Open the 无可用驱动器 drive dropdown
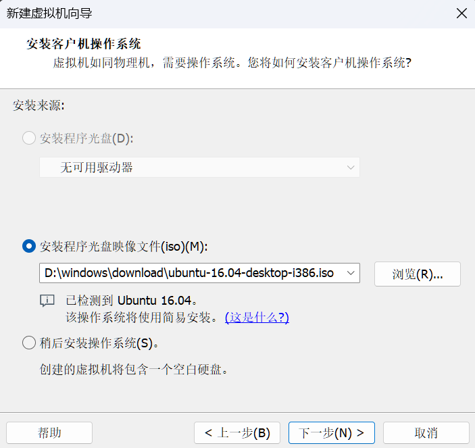This screenshot has height=448, width=475. click(199, 167)
